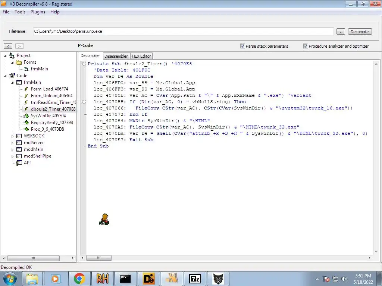Open the command prompt taskbar icon
The width and height of the screenshot is (382, 286).
point(125,279)
